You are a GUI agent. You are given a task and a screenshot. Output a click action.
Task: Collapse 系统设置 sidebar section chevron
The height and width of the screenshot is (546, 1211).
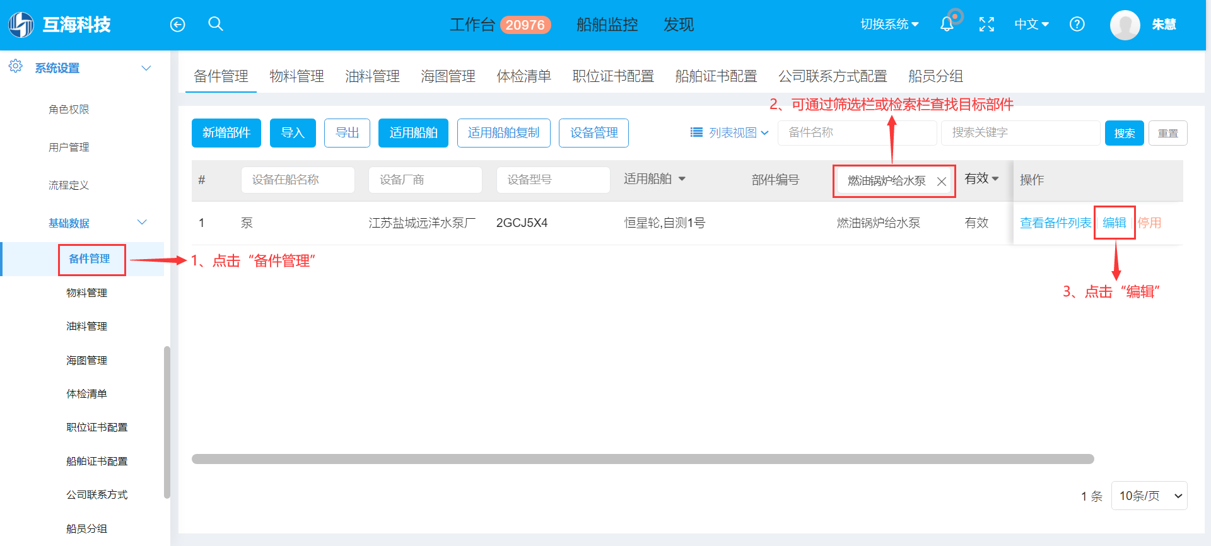click(x=146, y=68)
